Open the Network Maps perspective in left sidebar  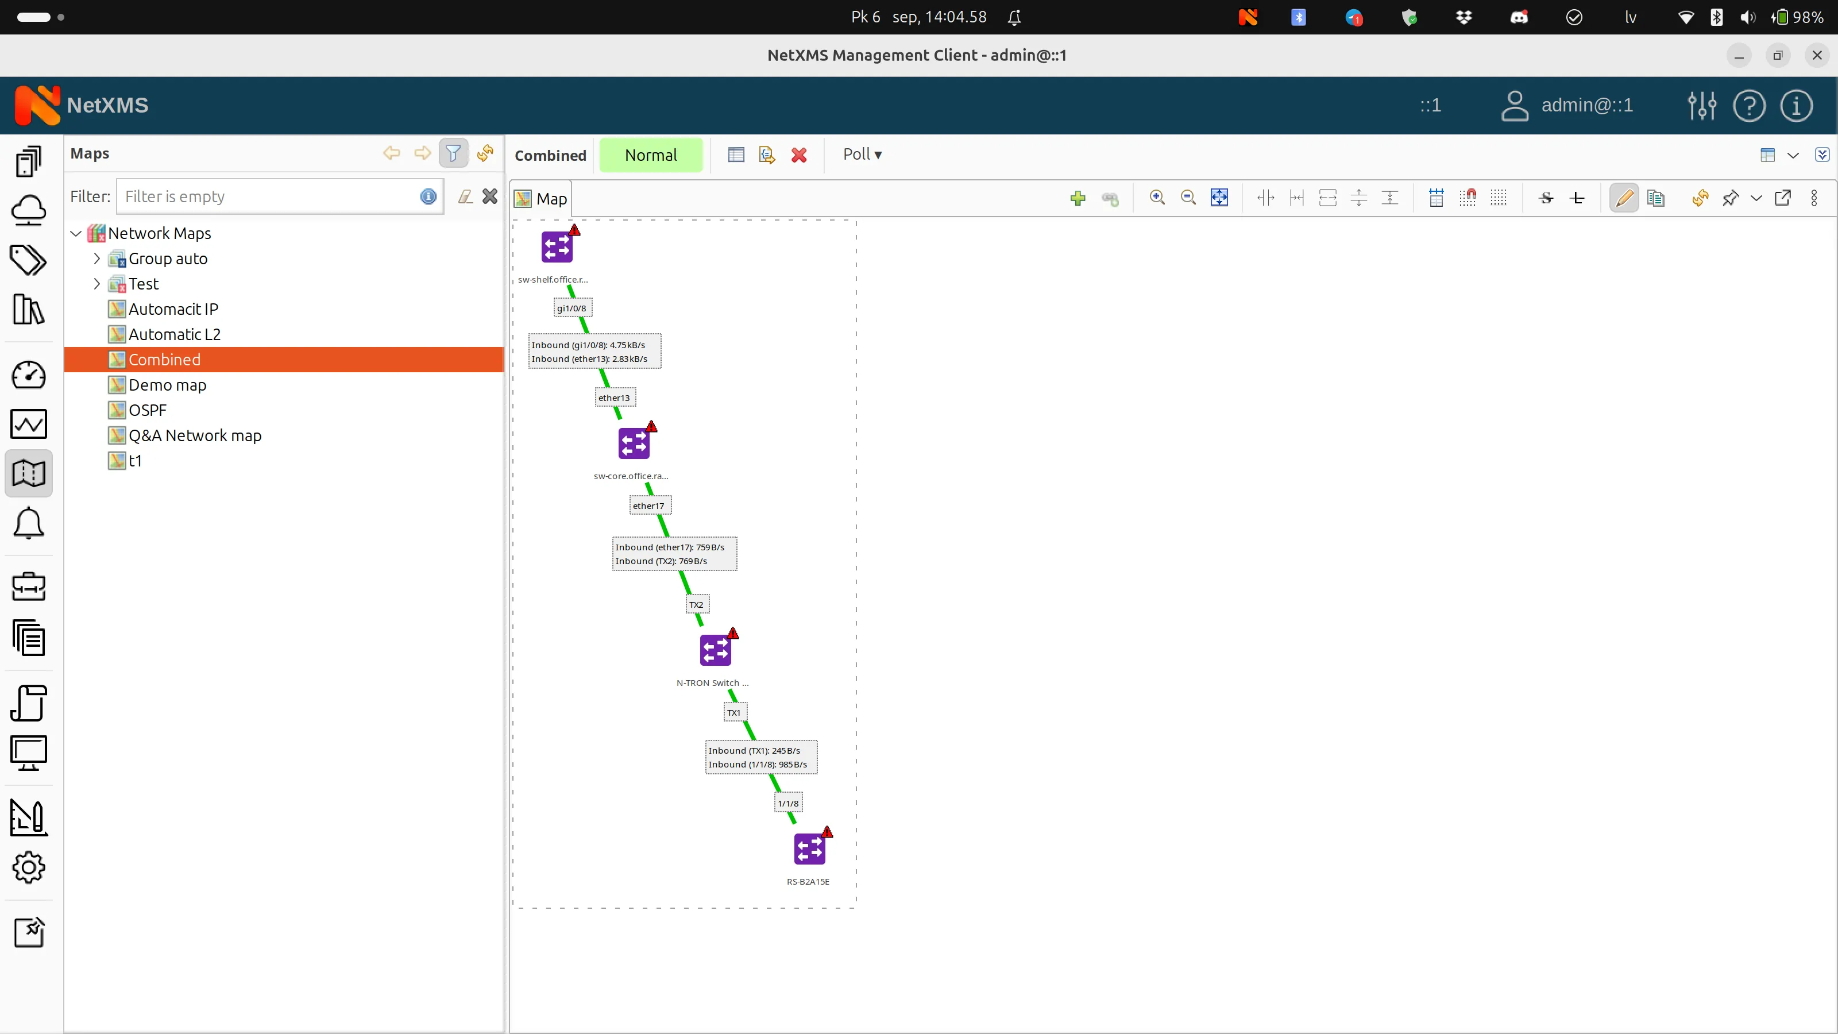(29, 472)
